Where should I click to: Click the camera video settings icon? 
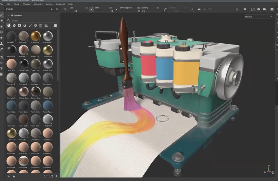pos(264,9)
